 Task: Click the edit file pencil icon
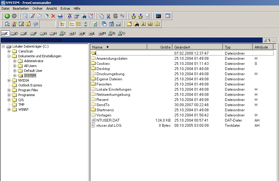(32, 16)
